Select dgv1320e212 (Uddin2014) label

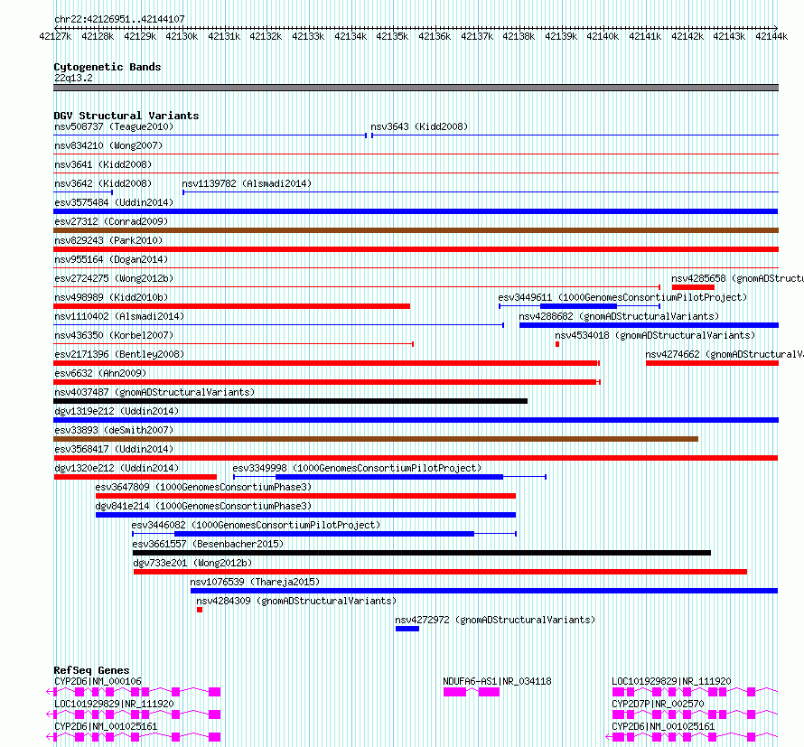pos(117,468)
